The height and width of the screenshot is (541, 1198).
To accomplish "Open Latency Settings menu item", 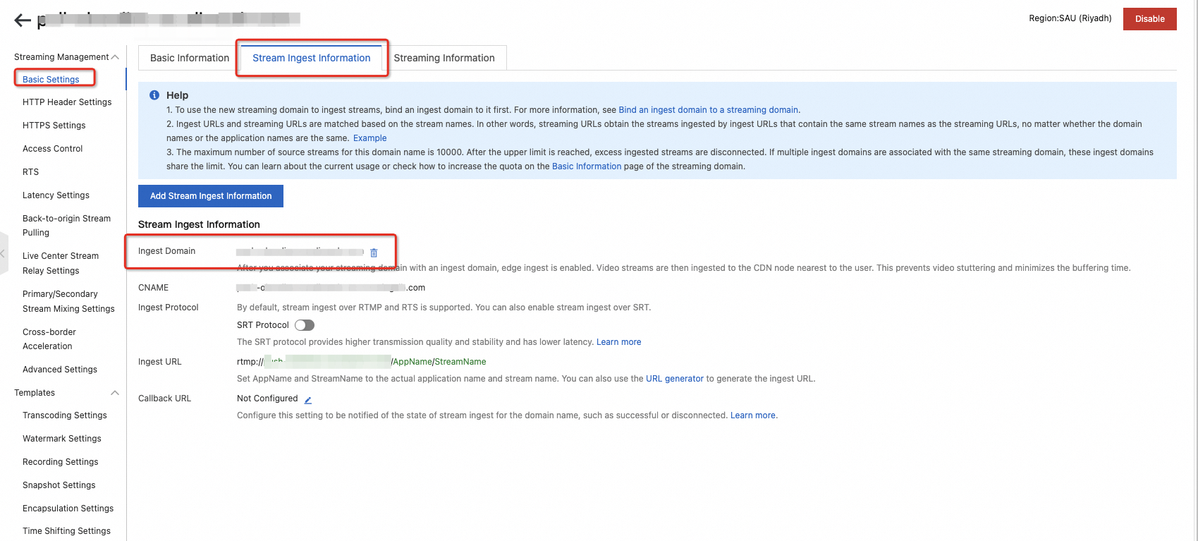I will (x=56, y=195).
